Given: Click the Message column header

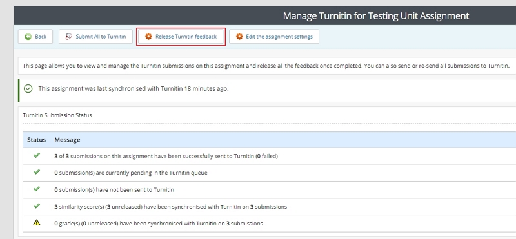Looking at the screenshot, I should pos(67,140).
